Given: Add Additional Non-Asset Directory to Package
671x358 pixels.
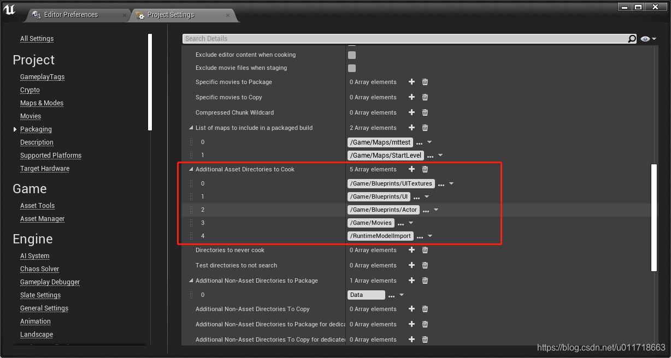Looking at the screenshot, I should (x=412, y=281).
